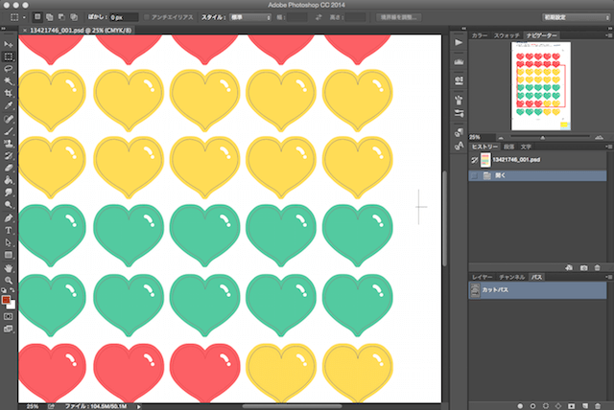Select the Type tool
The image size is (614, 410).
(9, 231)
